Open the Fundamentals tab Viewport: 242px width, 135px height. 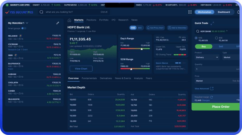pyautogui.click(x=89, y=78)
